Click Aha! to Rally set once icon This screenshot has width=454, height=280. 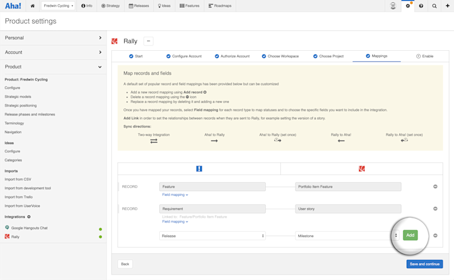[278, 140]
